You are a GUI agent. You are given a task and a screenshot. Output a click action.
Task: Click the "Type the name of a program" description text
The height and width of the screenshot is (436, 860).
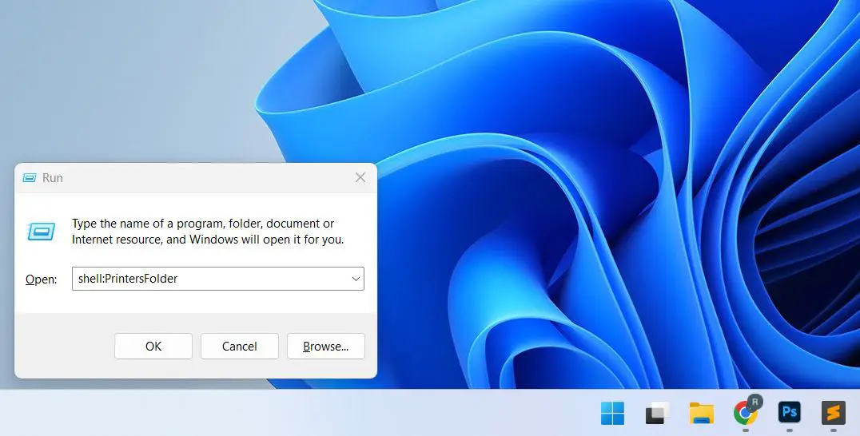pos(208,231)
